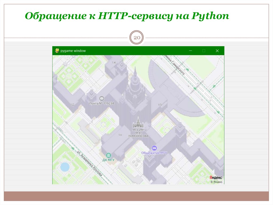The width and height of the screenshot is (273, 205).
Task: Click the slide number 20 circle
Action: pos(137,37)
